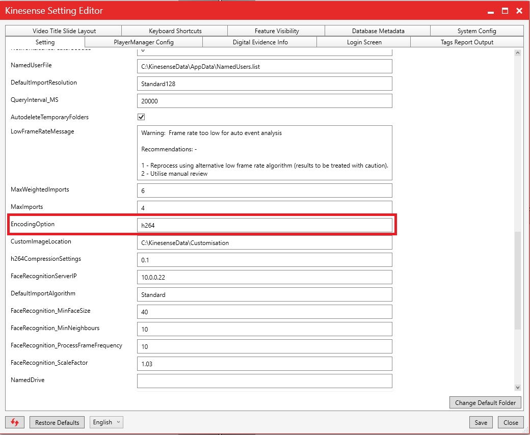Screen dimensions: 530x435
Task: Open Digital Evidence Info tab
Action: point(260,42)
